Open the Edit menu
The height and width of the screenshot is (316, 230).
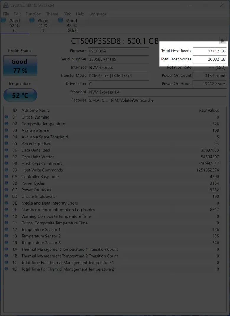(17, 14)
